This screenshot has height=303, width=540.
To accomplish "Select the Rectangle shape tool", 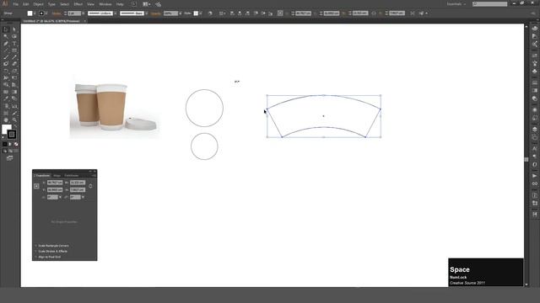I will [x=14, y=50].
